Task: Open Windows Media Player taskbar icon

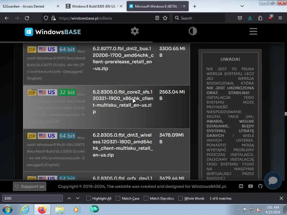Action: pos(77,209)
